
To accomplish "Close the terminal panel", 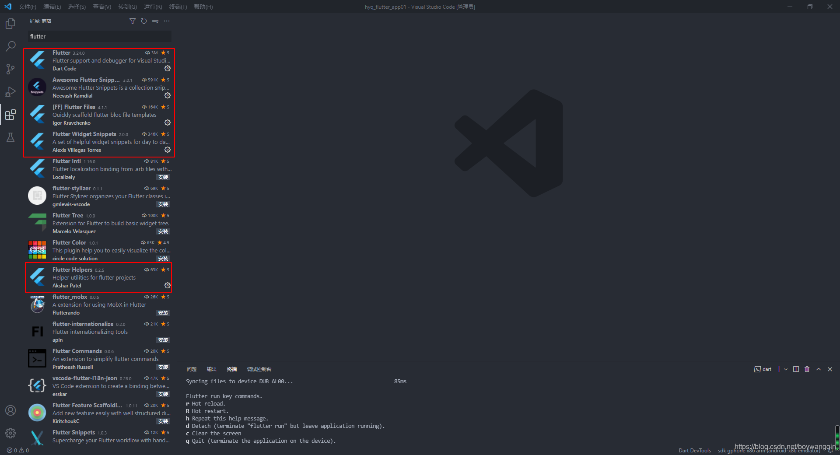I will (x=830, y=369).
